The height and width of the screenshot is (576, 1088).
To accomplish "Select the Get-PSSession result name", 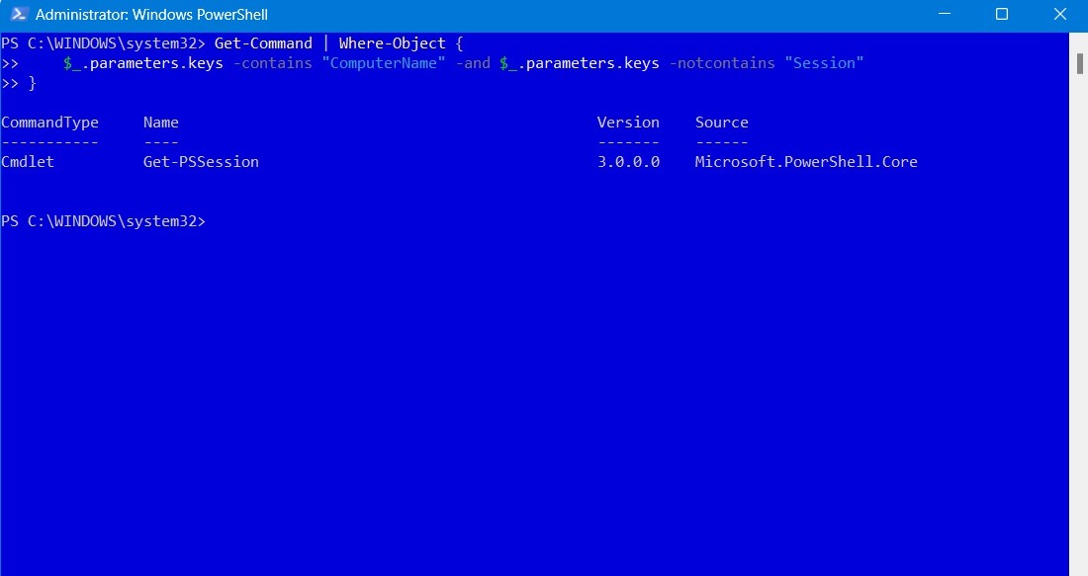I will click(200, 161).
